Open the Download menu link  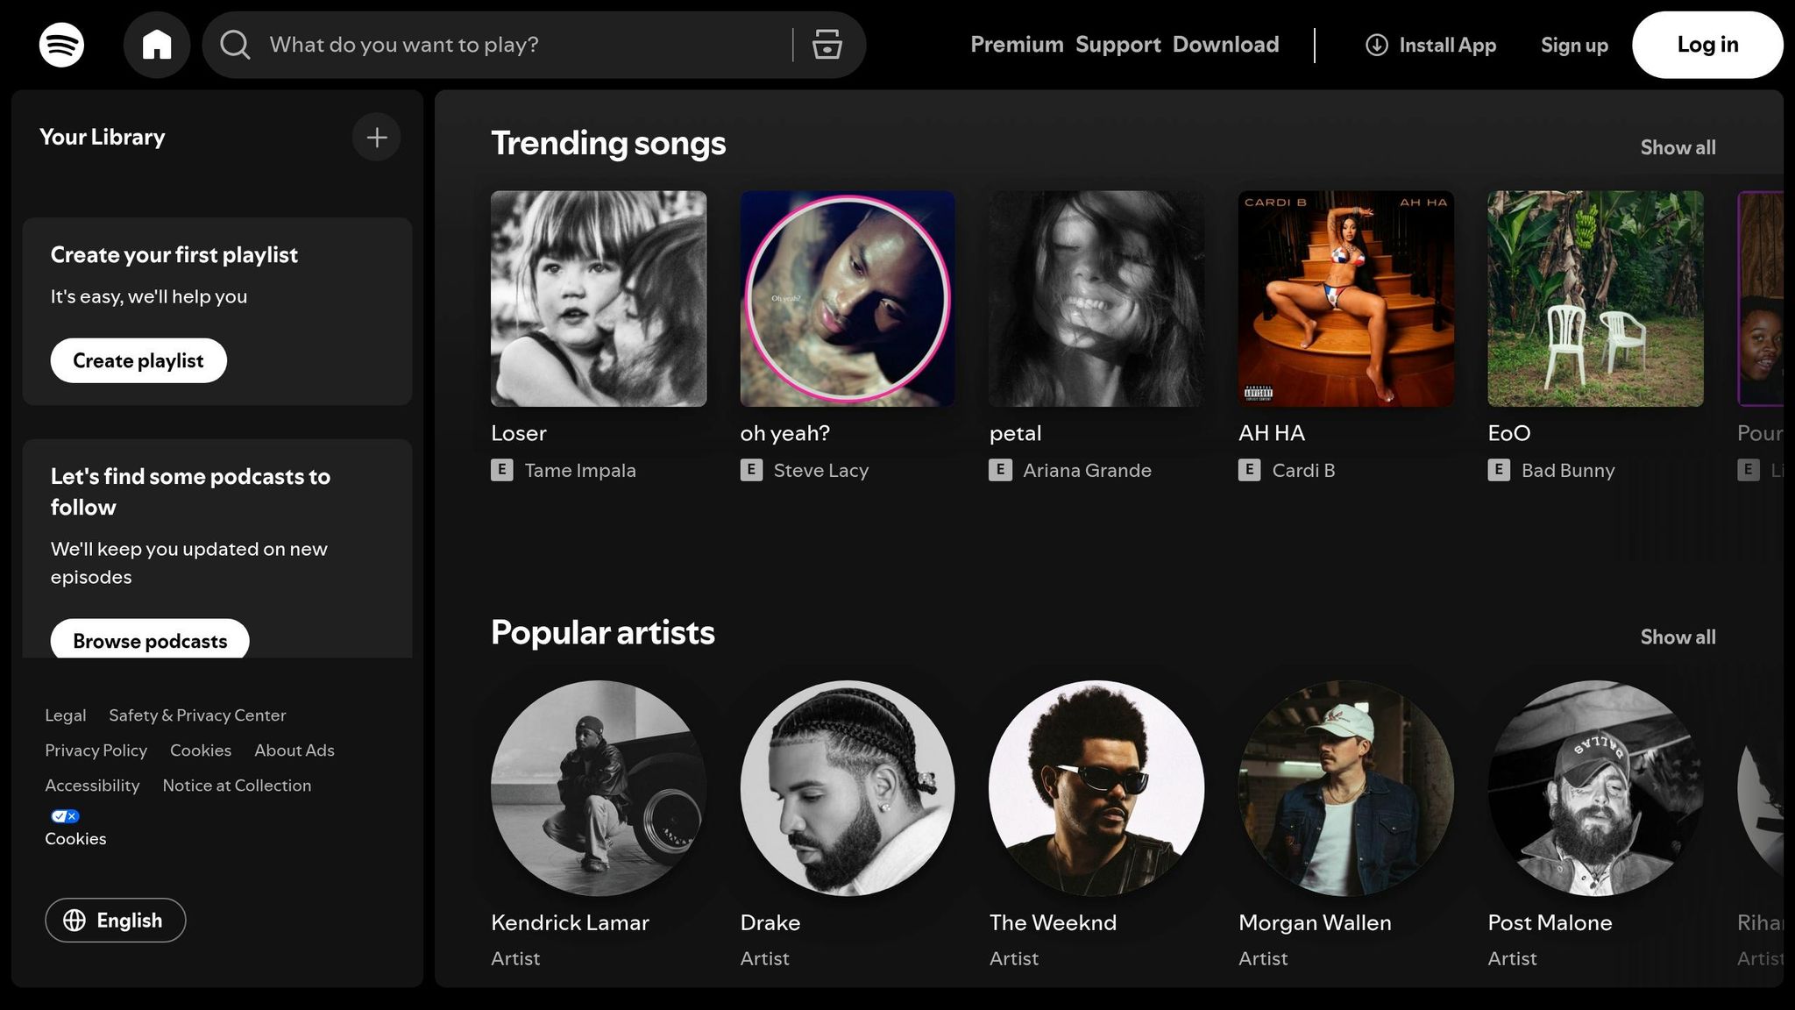(x=1226, y=45)
